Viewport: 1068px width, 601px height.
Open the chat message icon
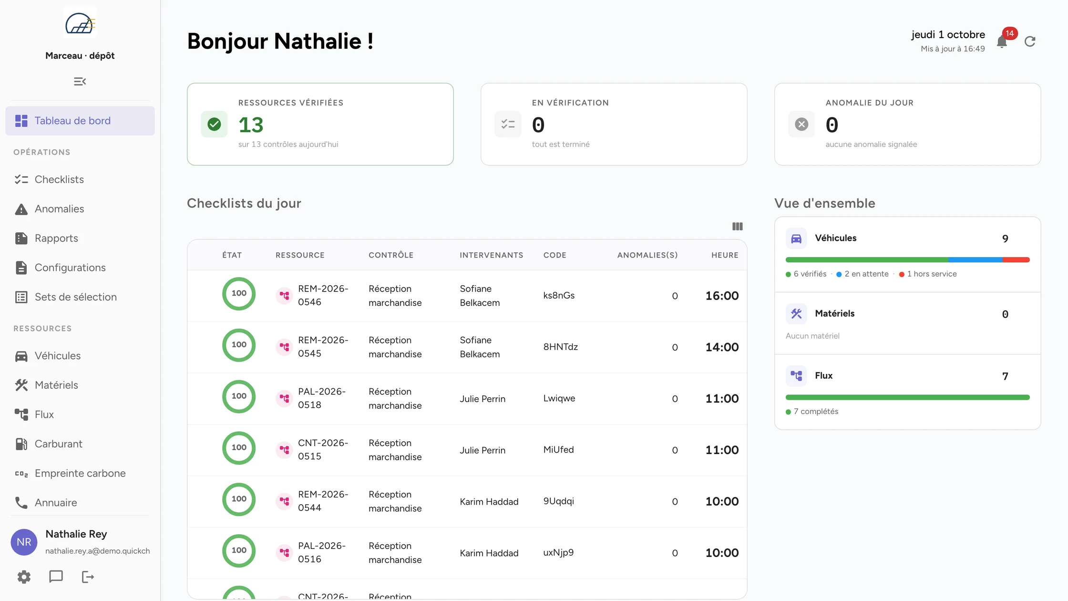[56, 577]
